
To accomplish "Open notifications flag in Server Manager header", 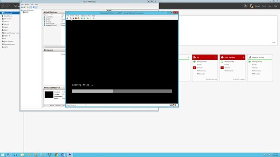I will click(x=252, y=6).
